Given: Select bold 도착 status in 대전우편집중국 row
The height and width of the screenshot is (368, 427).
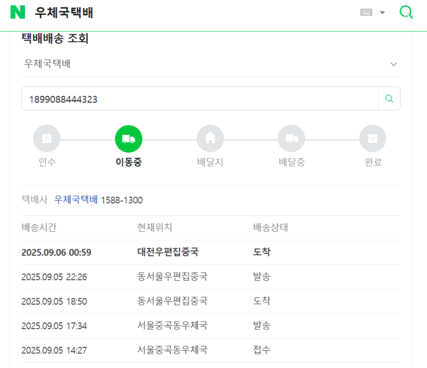Looking at the screenshot, I should (262, 252).
